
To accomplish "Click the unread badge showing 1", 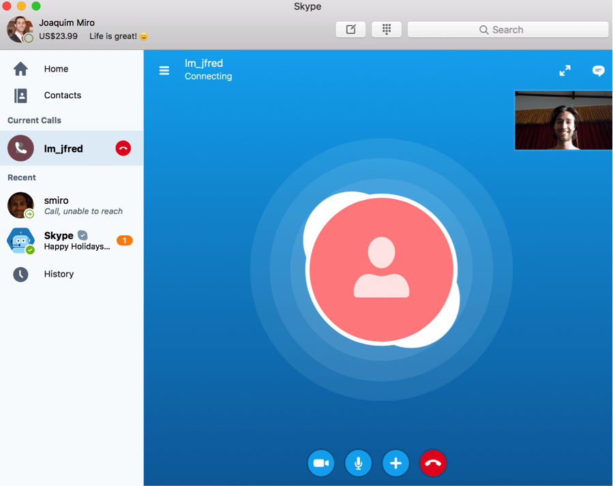I will pyautogui.click(x=125, y=241).
